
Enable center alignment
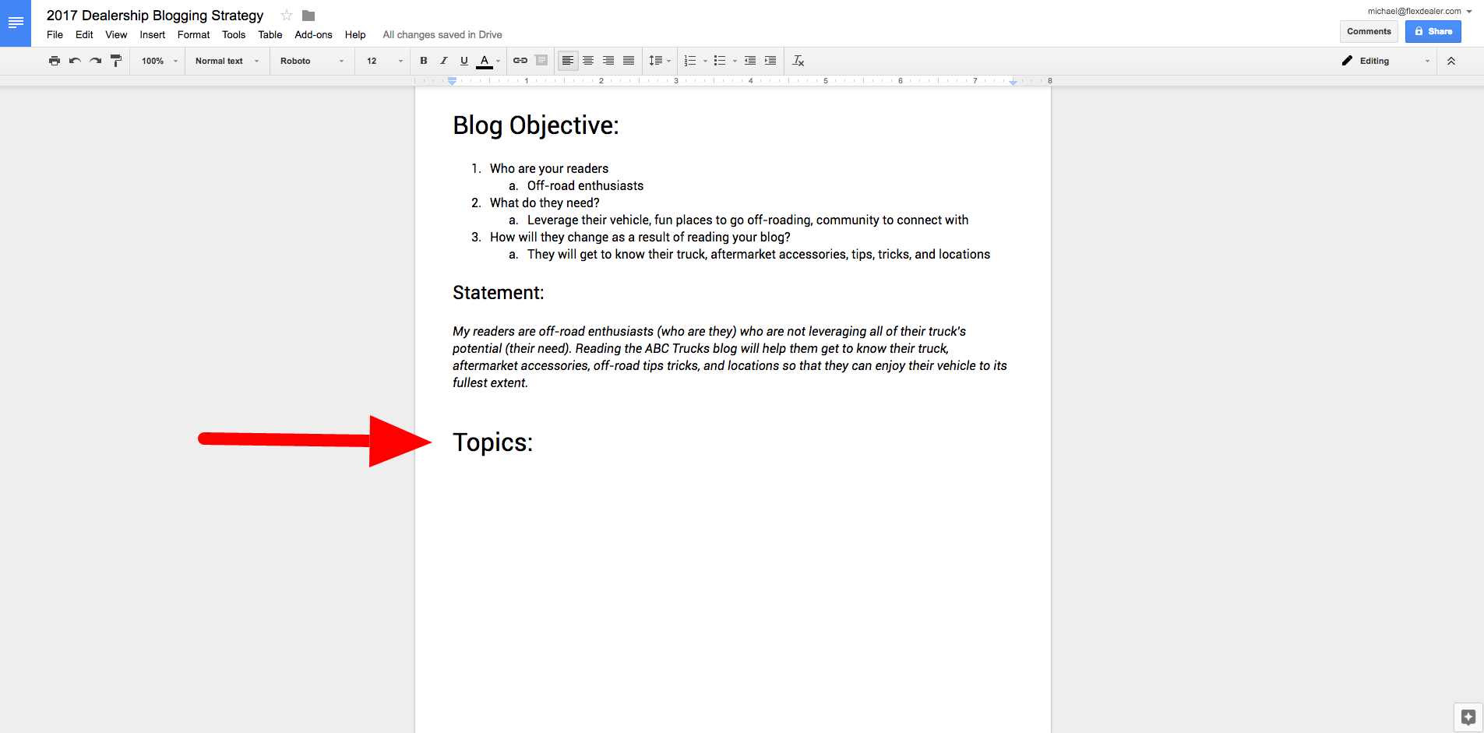588,61
